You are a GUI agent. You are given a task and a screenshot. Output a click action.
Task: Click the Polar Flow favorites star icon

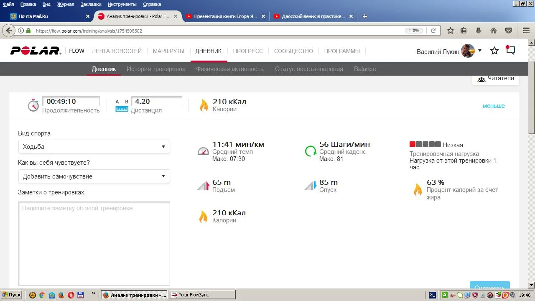click(x=494, y=51)
